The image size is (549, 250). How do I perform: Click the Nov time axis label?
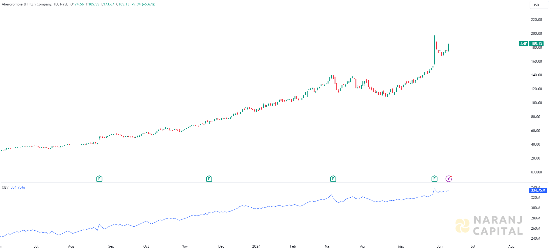(x=185, y=246)
